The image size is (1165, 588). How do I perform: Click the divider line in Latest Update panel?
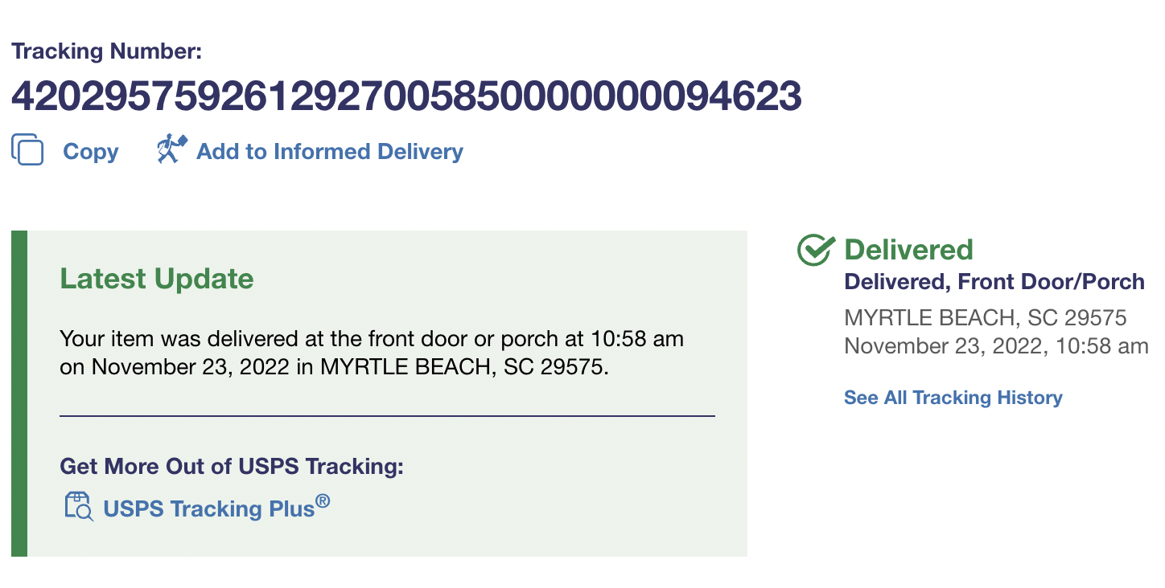click(x=387, y=416)
